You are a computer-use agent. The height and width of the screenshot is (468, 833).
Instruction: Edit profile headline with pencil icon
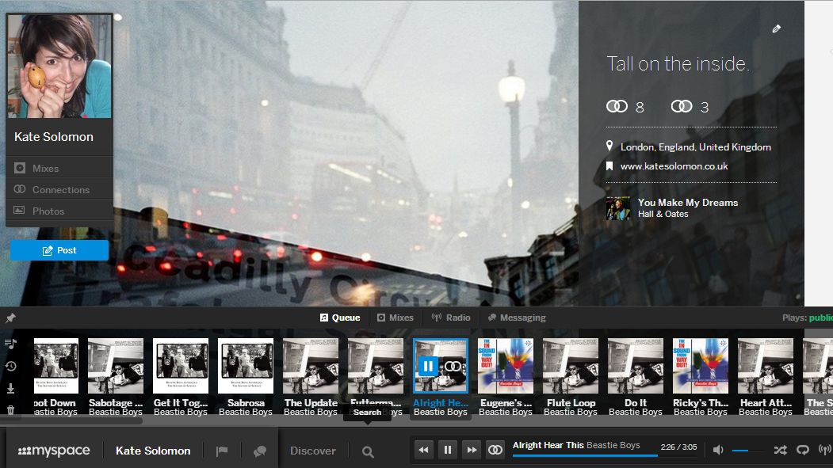tap(776, 29)
